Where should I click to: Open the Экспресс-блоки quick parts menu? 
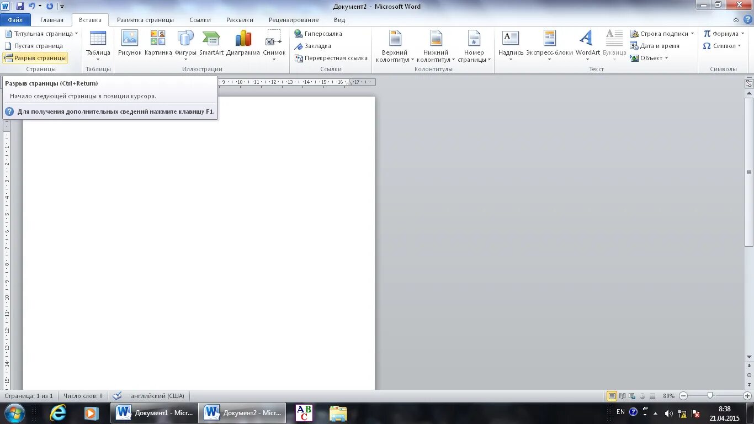549,46
